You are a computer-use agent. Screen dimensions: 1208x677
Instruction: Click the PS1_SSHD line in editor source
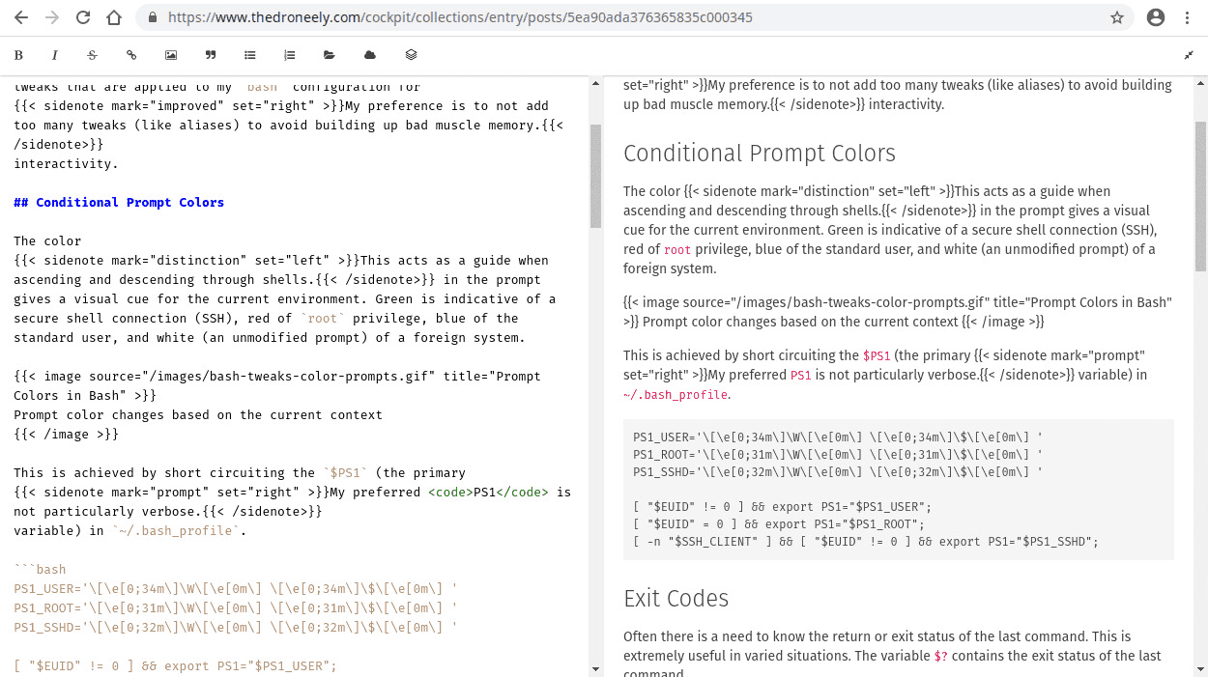click(235, 627)
